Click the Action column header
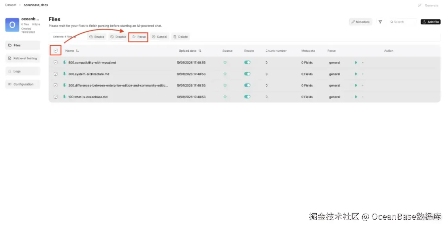448x228 pixels. (389, 51)
